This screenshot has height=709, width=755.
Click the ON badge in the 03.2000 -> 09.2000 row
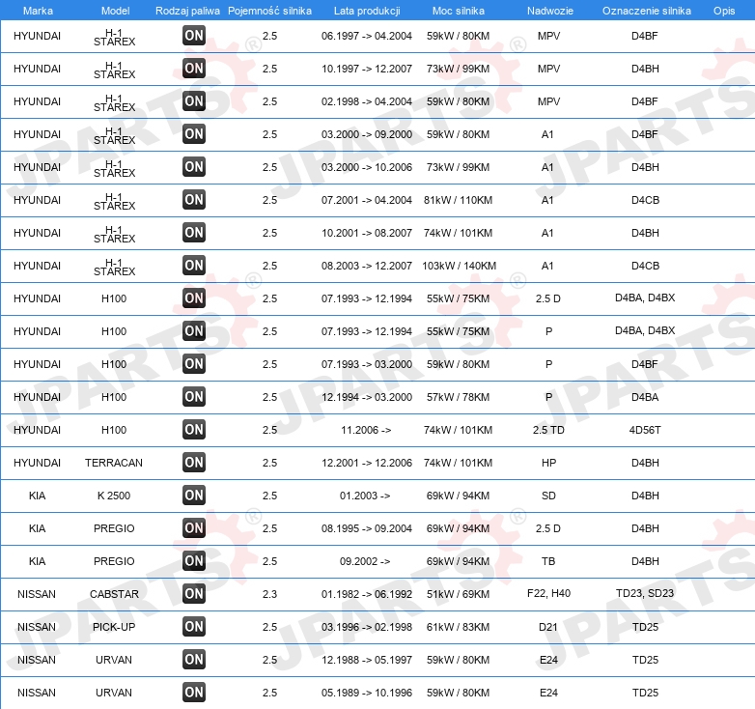point(194,134)
